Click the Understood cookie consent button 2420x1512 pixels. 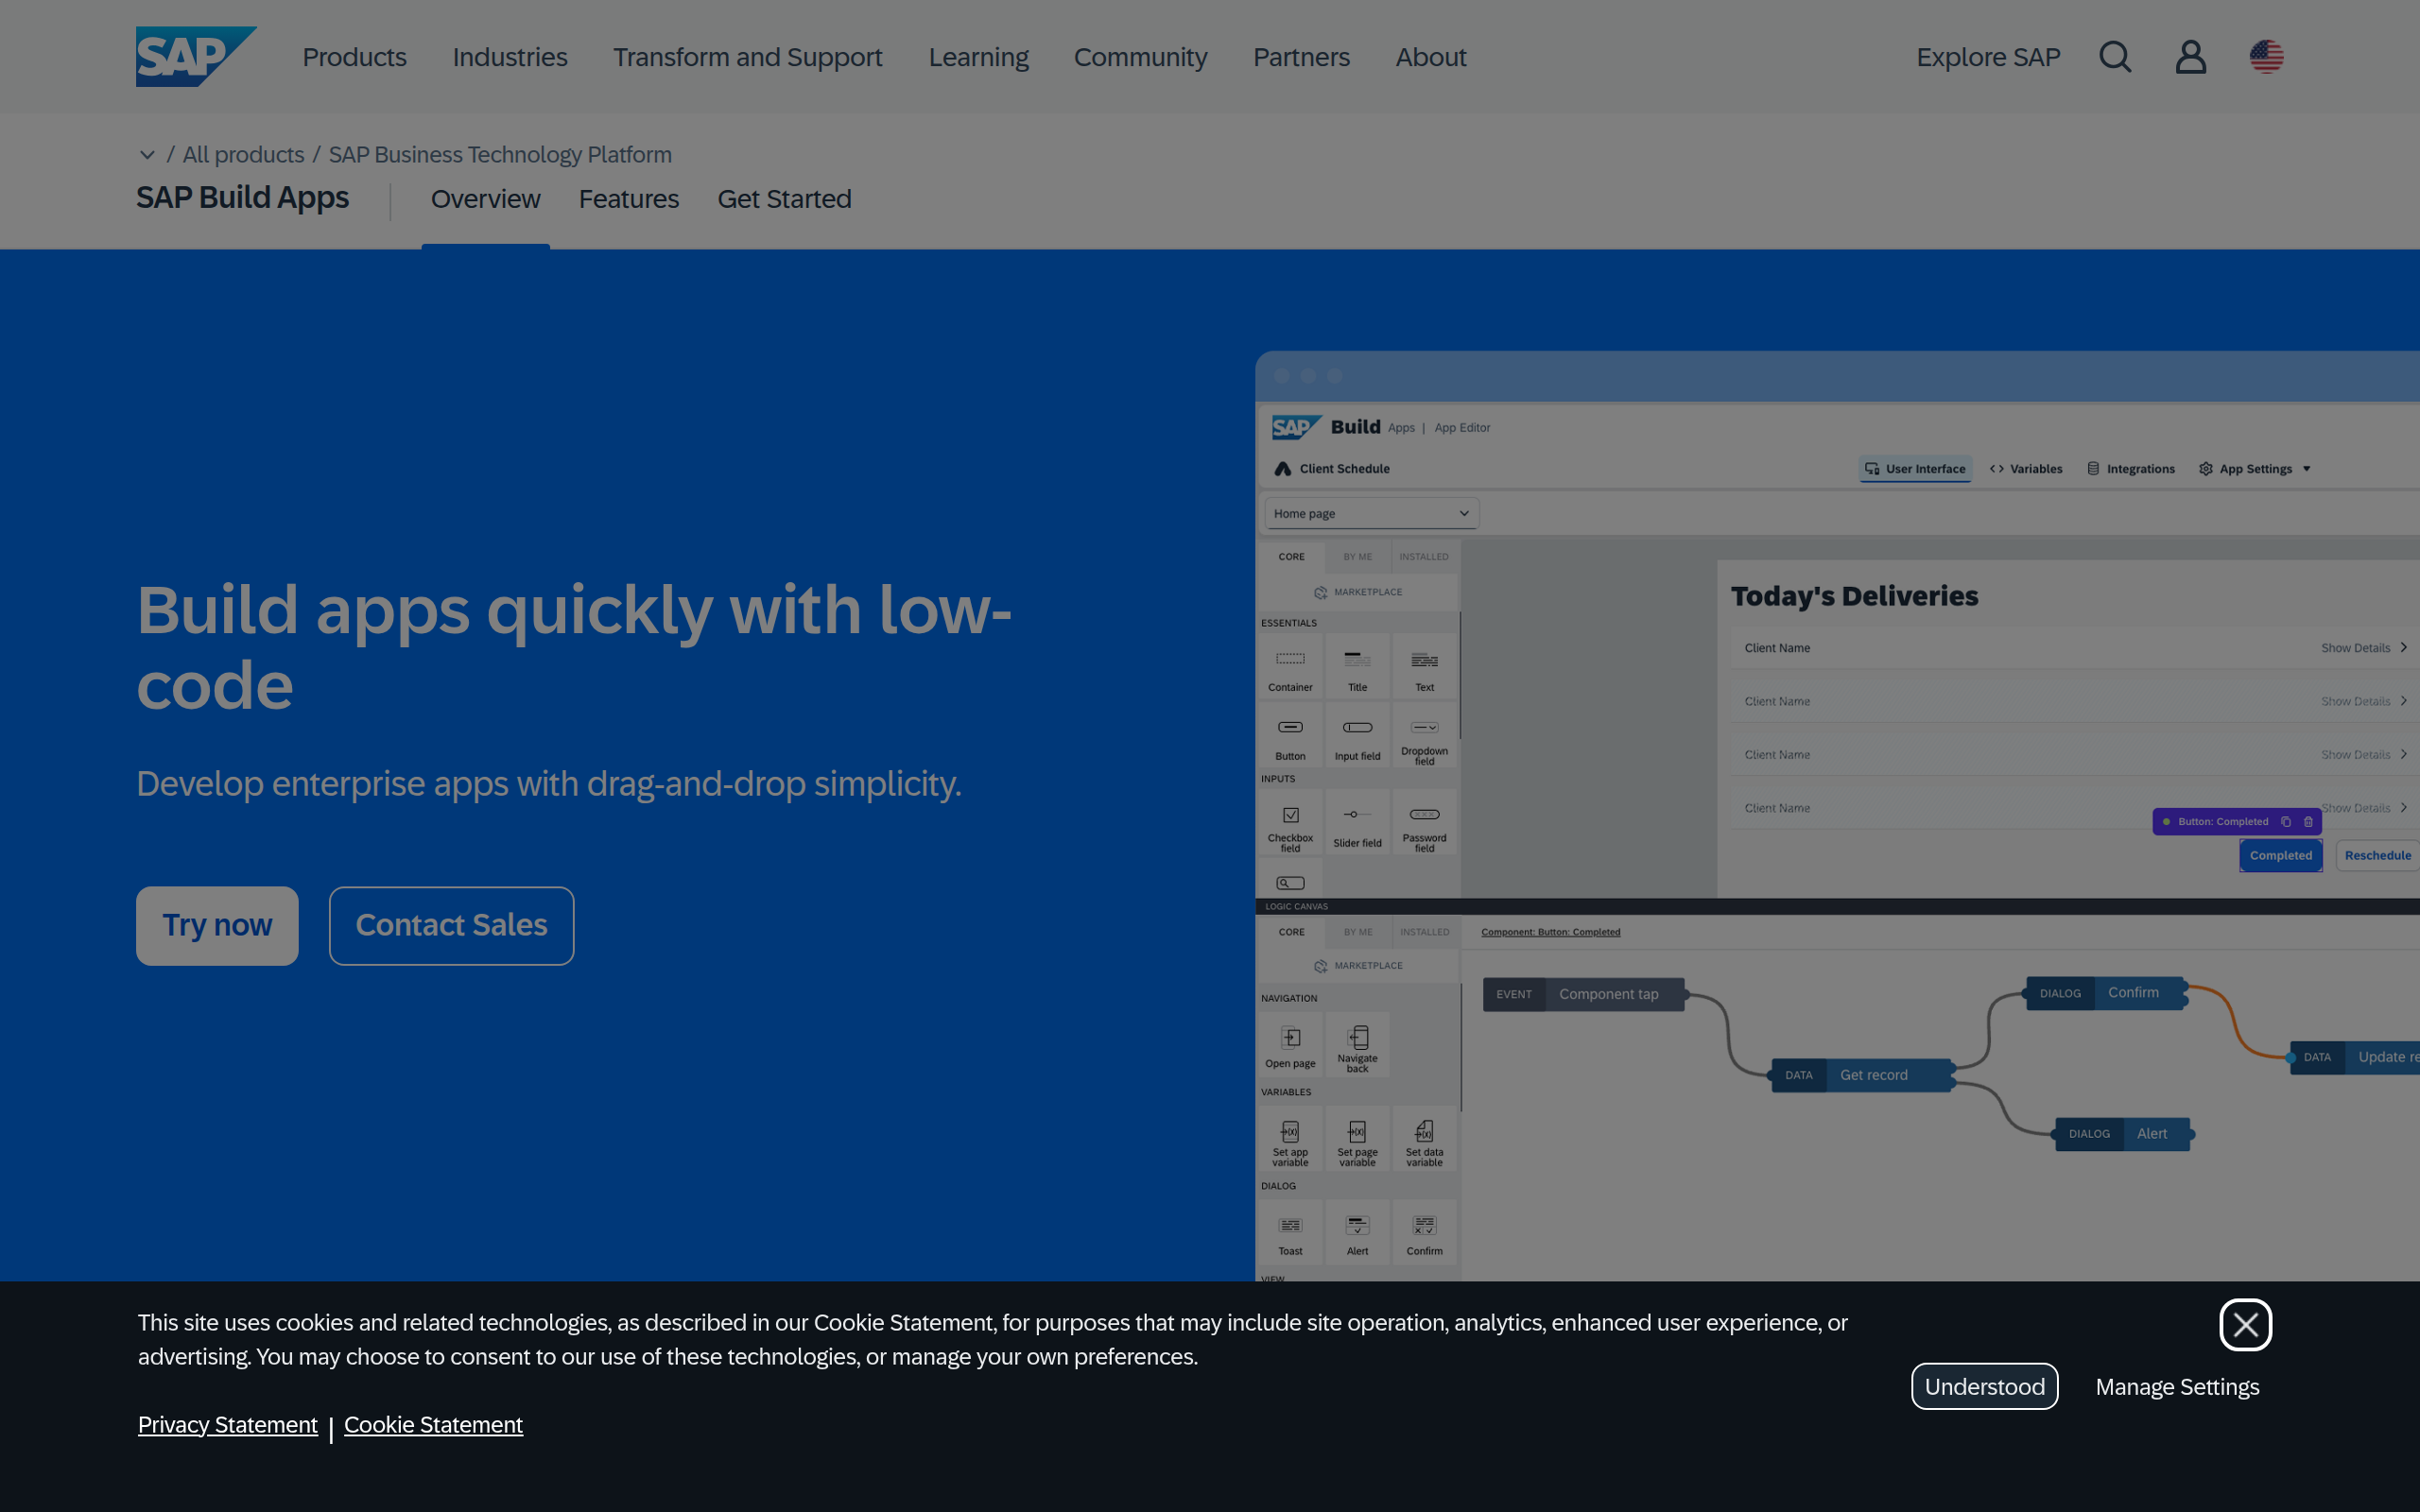(1984, 1386)
